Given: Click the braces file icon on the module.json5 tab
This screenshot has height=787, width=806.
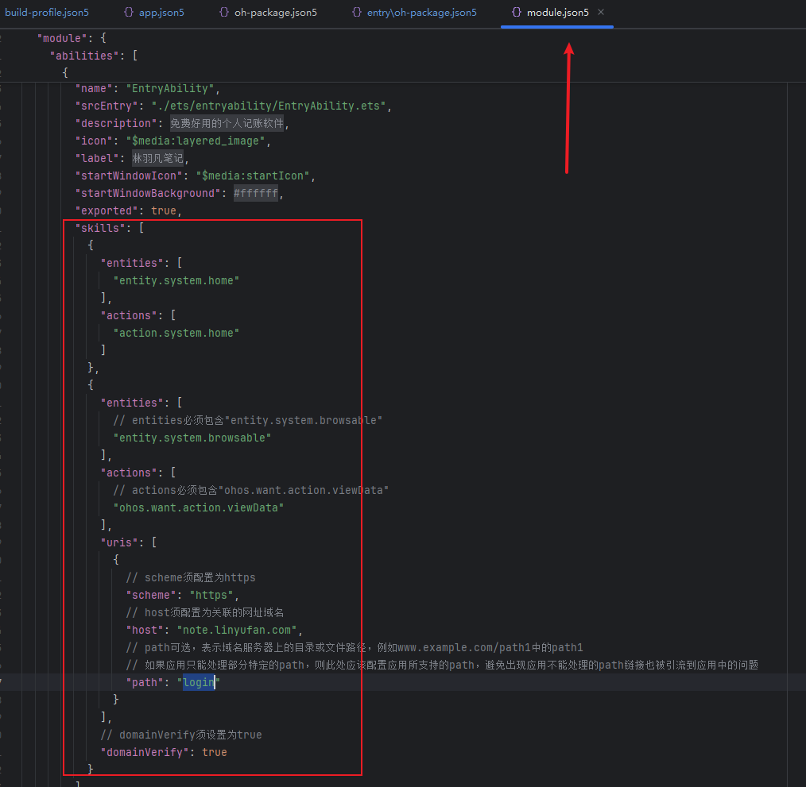Looking at the screenshot, I should 517,12.
